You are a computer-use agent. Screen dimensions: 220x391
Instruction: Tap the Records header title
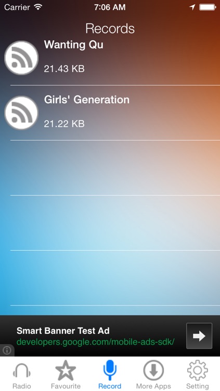tap(110, 29)
